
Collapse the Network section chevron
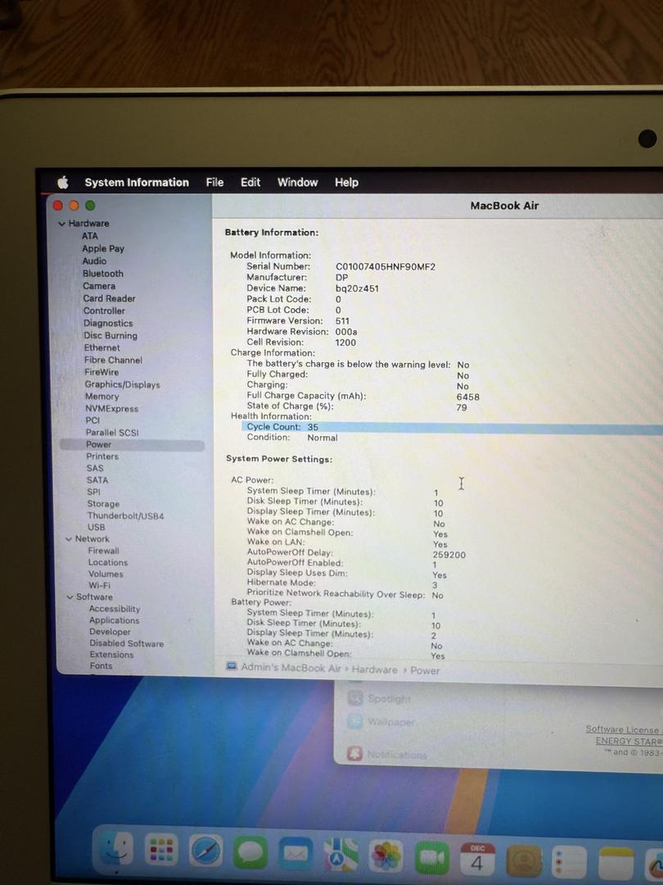pyautogui.click(x=69, y=539)
